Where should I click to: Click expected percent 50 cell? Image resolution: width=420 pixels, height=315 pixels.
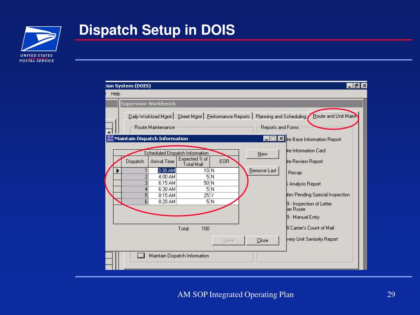[193, 183]
